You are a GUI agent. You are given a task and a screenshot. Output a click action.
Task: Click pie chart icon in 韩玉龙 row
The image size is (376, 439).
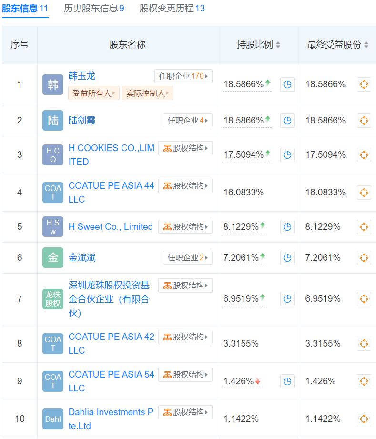point(287,84)
